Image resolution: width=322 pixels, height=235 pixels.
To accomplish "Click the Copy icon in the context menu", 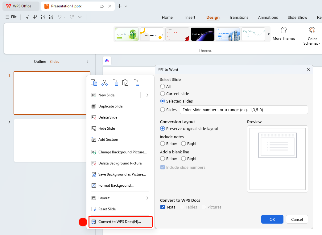I will [x=94, y=83].
